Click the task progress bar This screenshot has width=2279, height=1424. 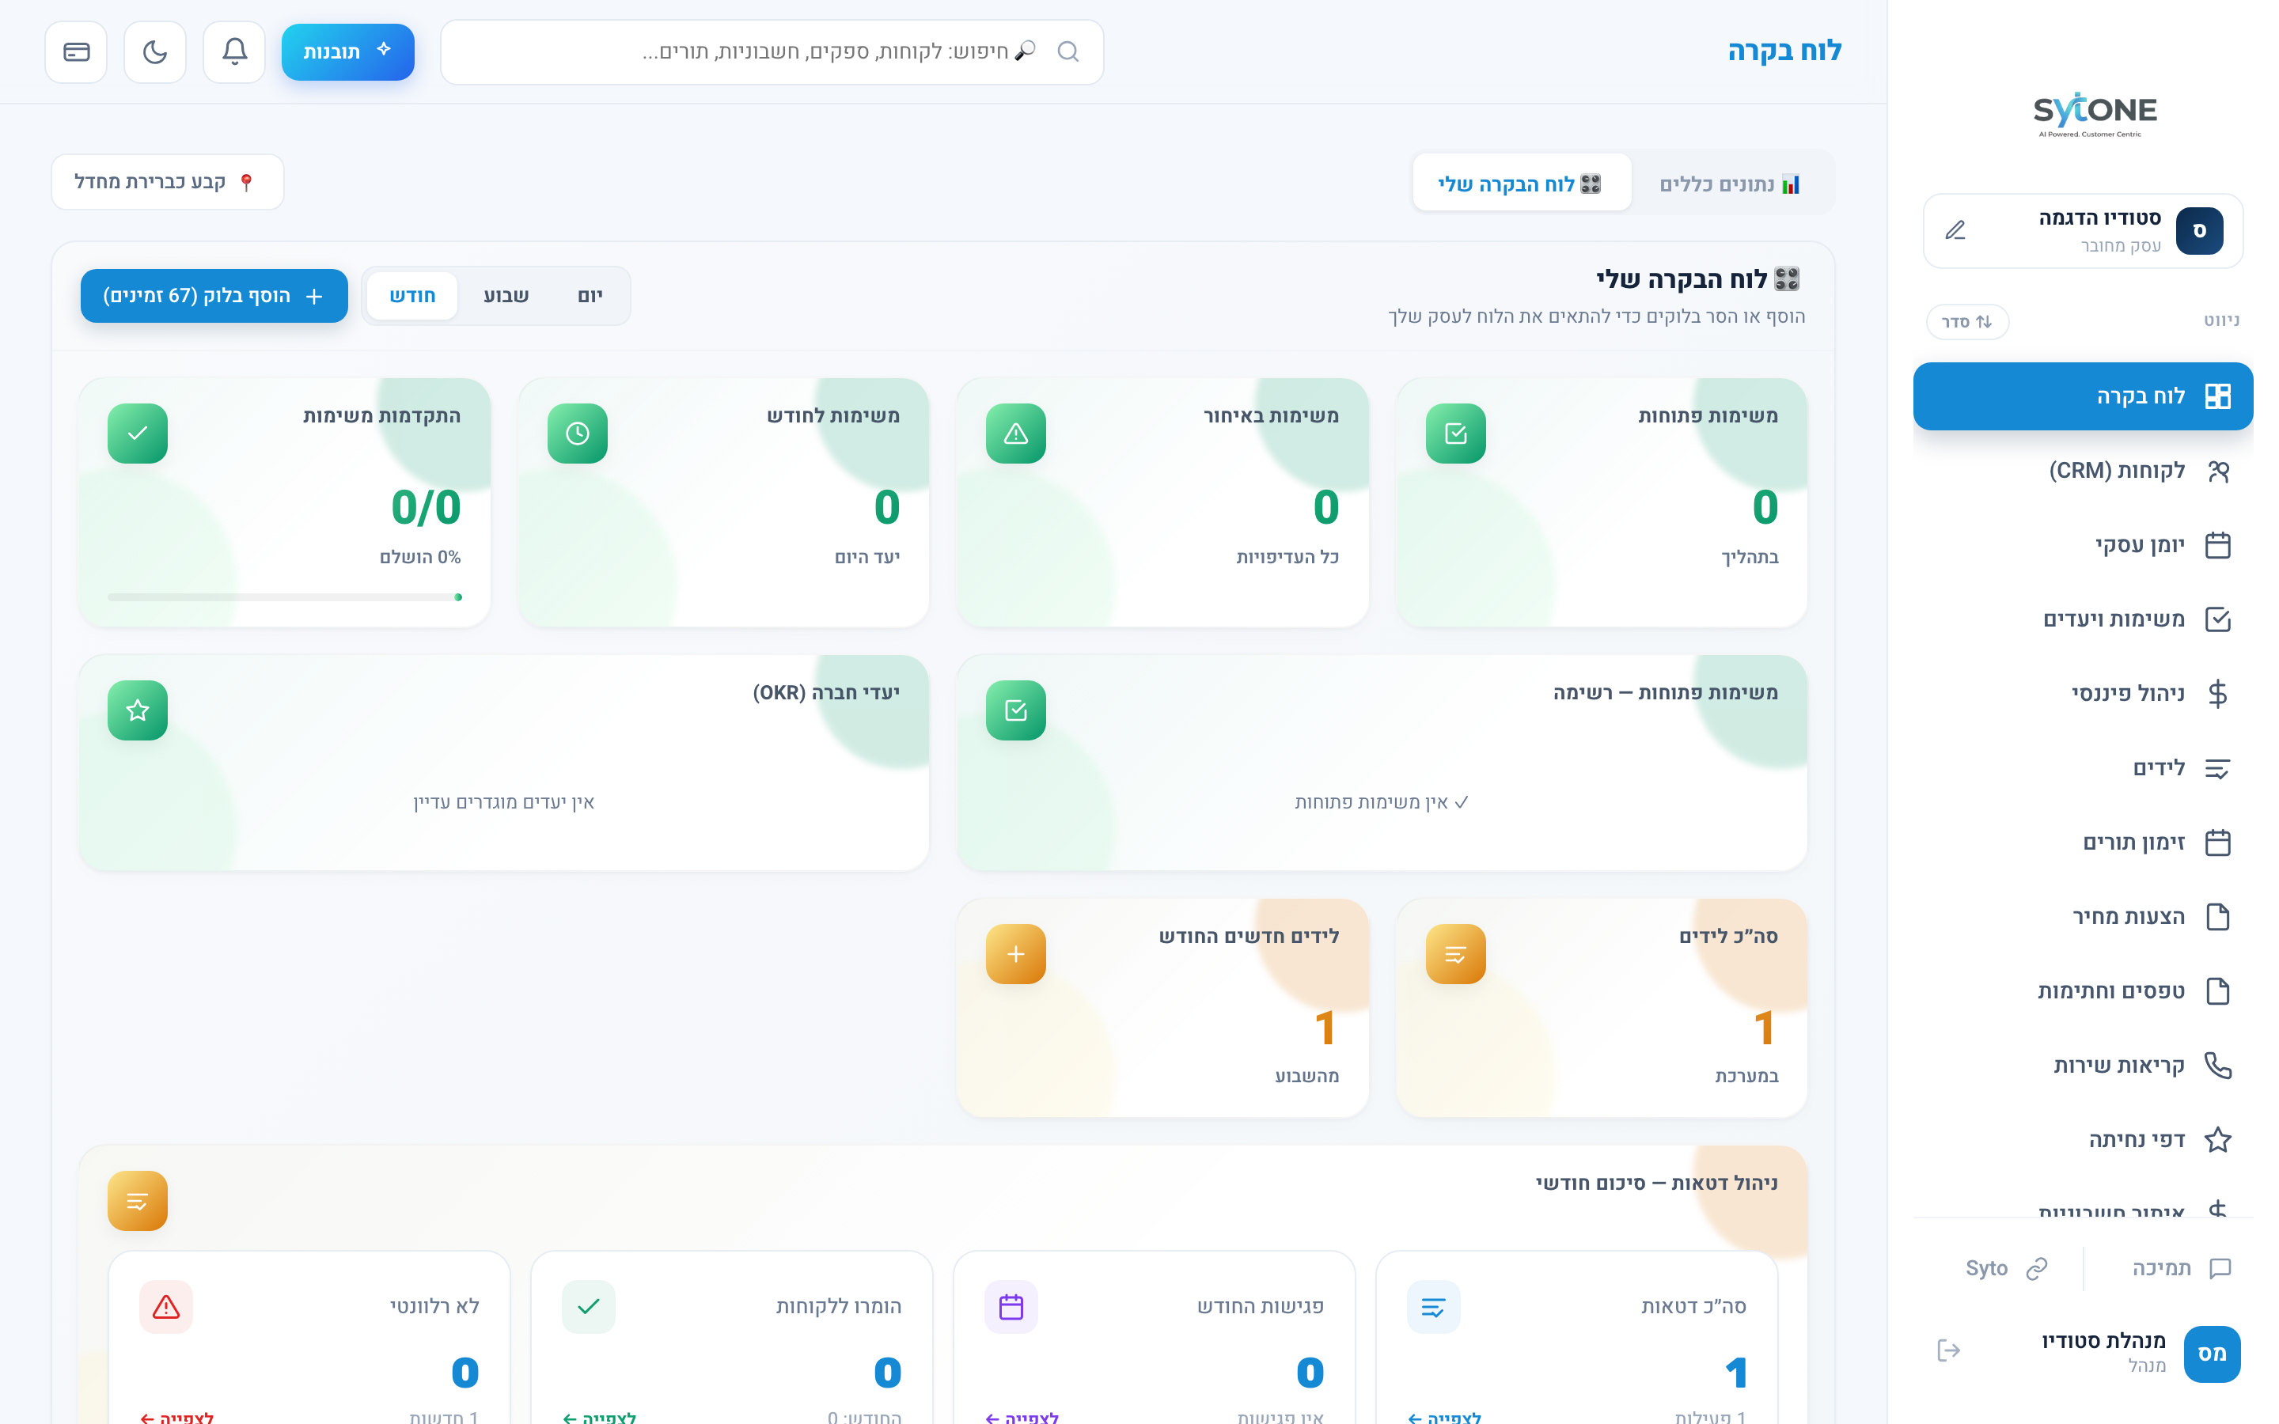point(284,597)
